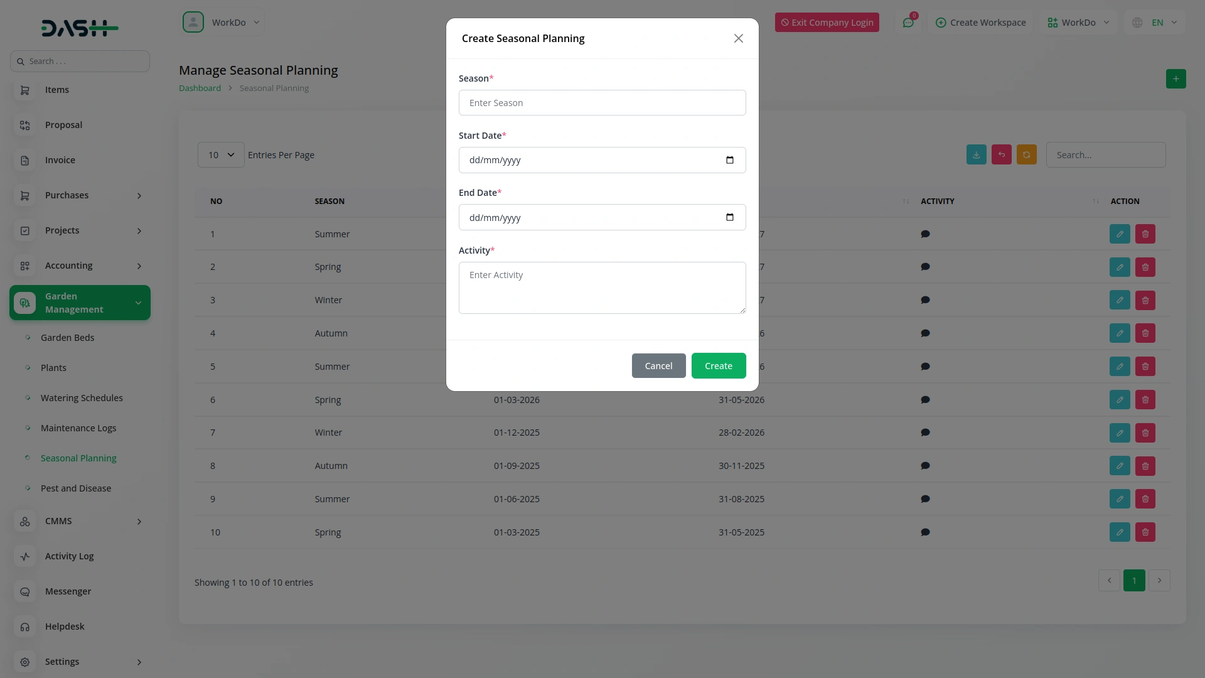Click the Items sidebar icon
The width and height of the screenshot is (1205, 678).
coord(24,90)
